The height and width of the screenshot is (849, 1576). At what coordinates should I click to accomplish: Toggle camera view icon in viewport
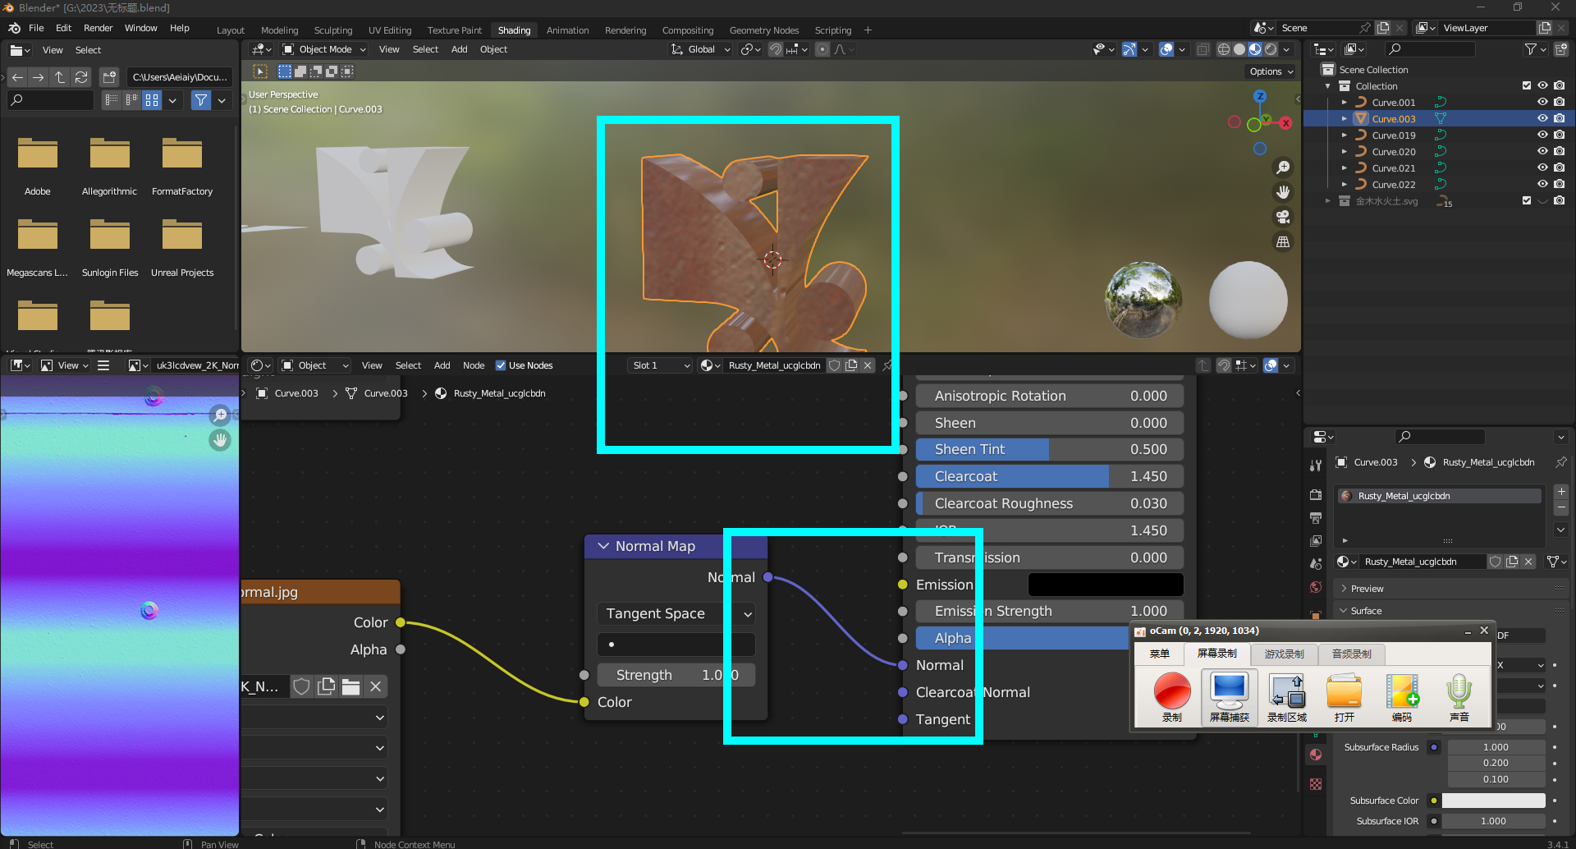1282,217
